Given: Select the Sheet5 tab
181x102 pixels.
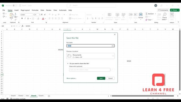Looking at the screenshot, I should tap(41, 96).
